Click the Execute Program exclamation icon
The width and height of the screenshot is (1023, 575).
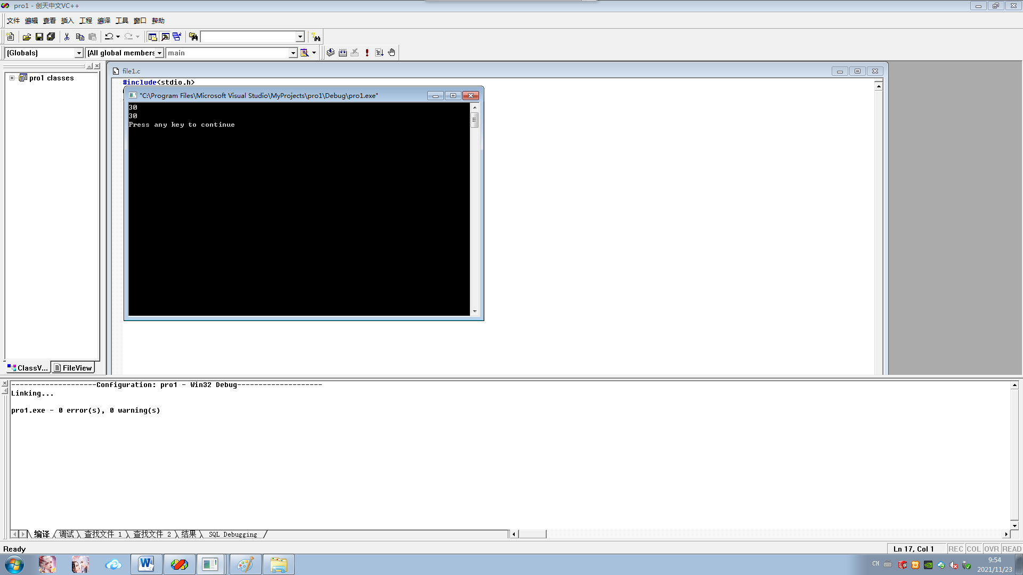[367, 53]
